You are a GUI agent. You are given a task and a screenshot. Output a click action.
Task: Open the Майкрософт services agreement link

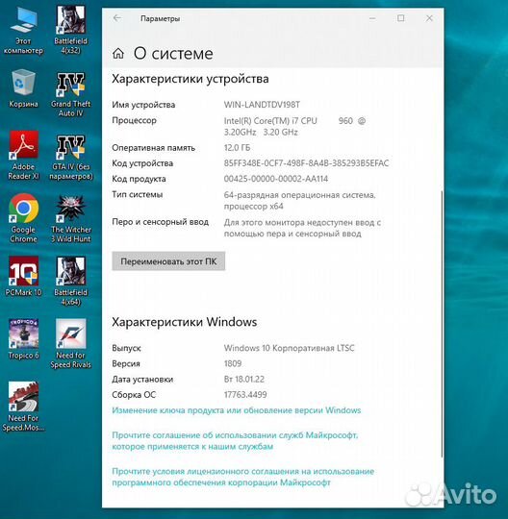(235, 440)
